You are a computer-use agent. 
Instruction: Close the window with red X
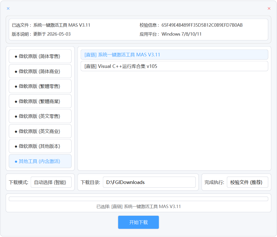[x=269, y=8]
